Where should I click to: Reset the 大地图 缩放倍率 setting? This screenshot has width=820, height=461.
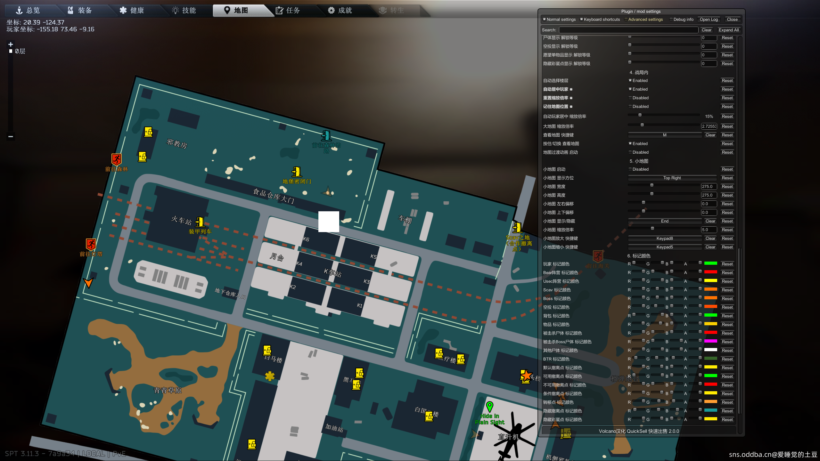coord(727,126)
